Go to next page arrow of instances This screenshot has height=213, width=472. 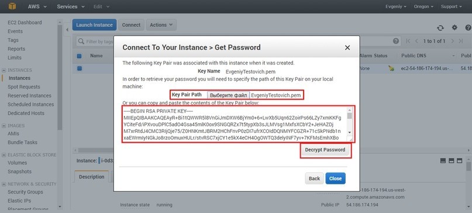tap(453, 41)
